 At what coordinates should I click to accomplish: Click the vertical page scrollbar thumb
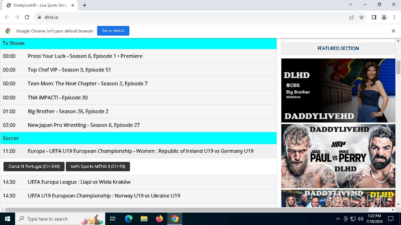click(x=398, y=67)
